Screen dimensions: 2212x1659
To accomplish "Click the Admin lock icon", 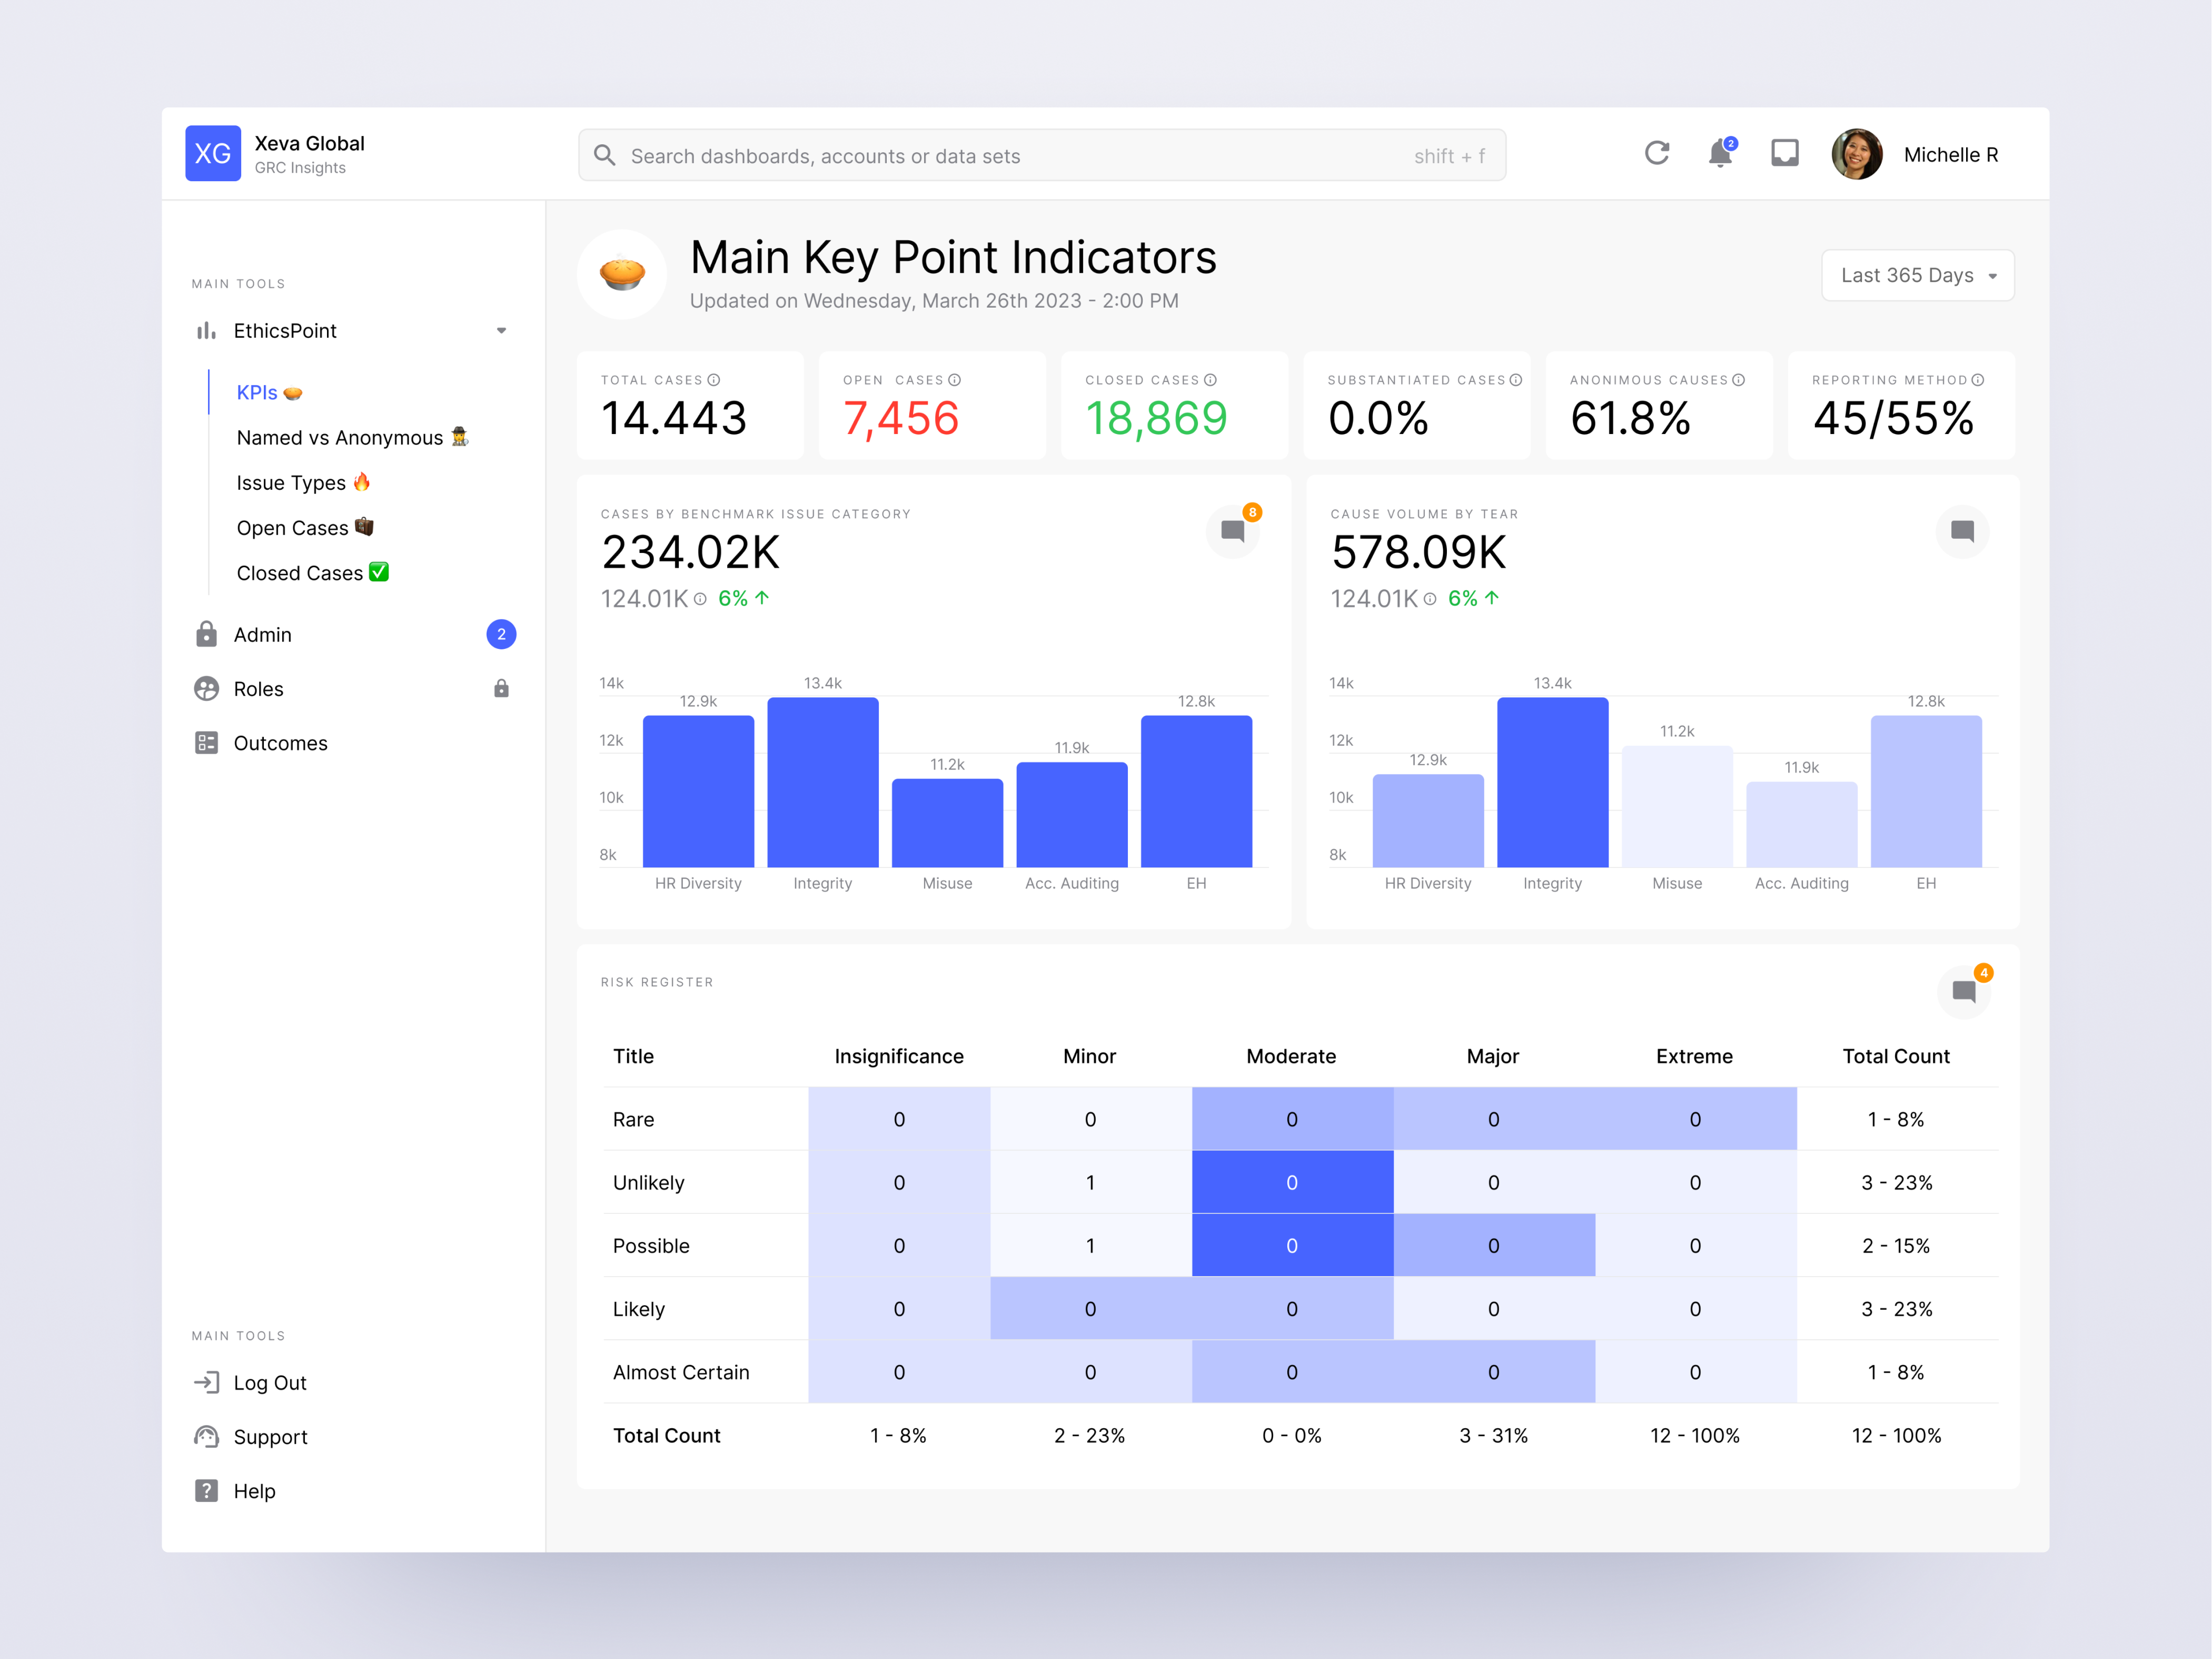I will [x=206, y=634].
